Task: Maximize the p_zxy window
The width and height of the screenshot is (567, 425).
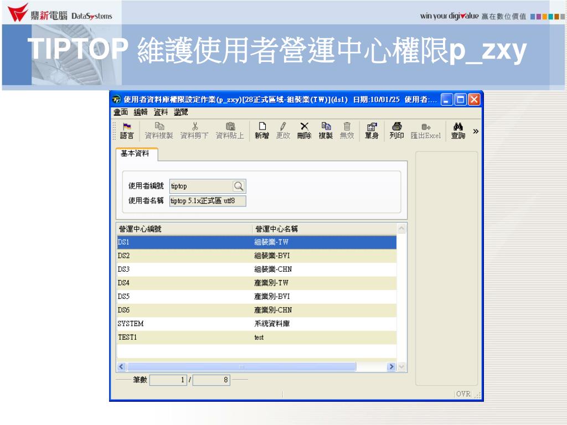Action: tap(460, 100)
